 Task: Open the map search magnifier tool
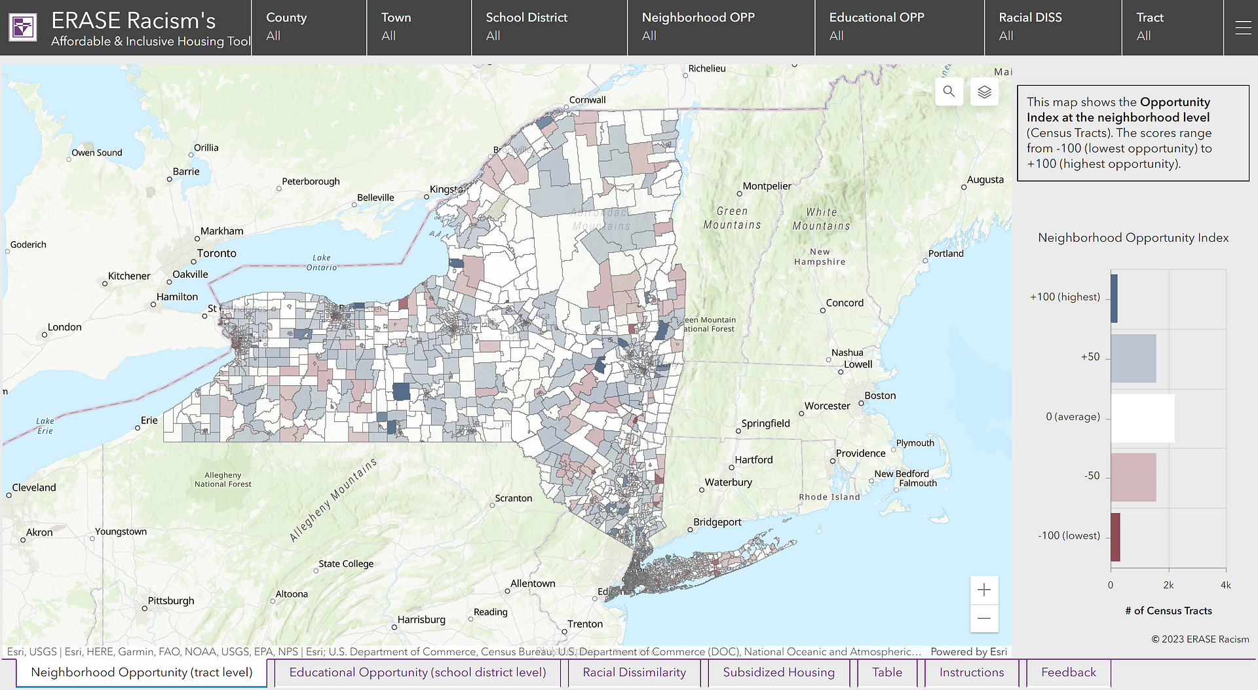(x=949, y=92)
